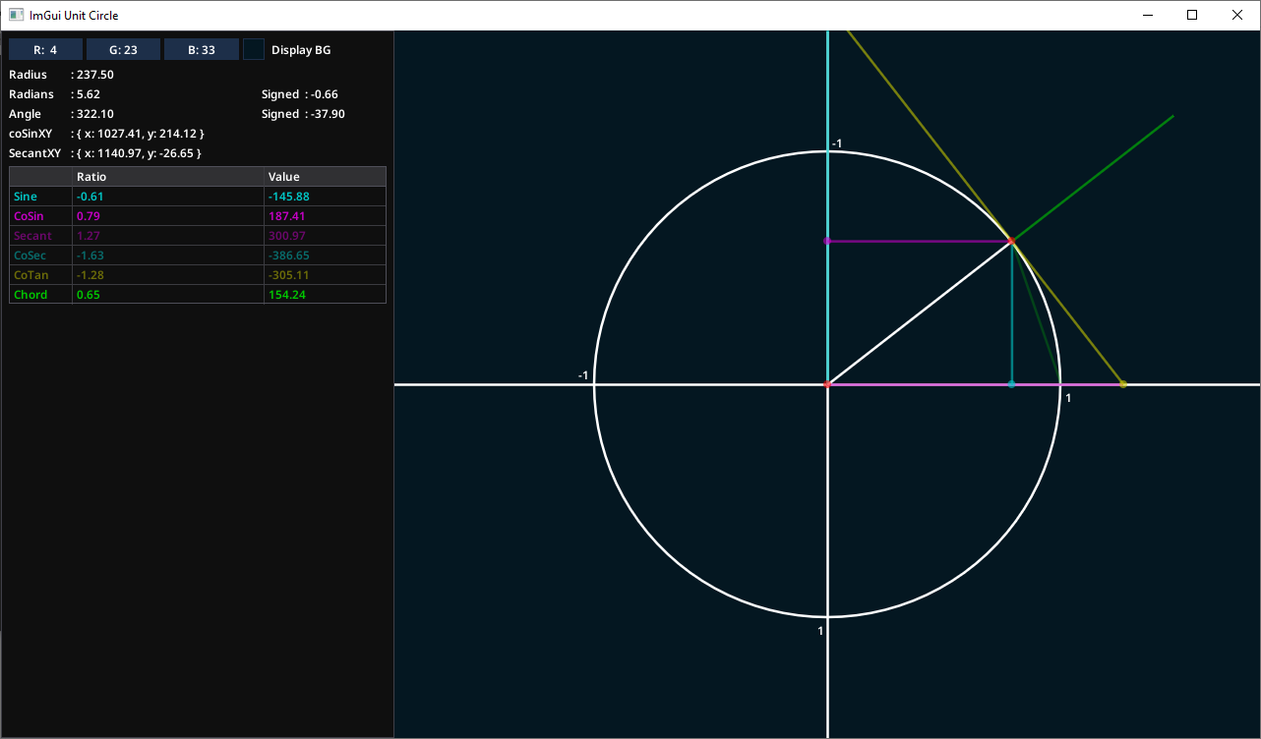Select the CoTan row label

(x=30, y=275)
